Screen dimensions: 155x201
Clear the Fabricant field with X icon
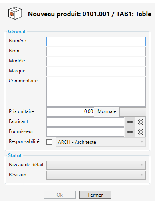pyautogui.click(x=141, y=122)
